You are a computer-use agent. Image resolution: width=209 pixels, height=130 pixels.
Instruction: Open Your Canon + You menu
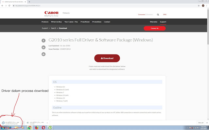pos(71,22)
